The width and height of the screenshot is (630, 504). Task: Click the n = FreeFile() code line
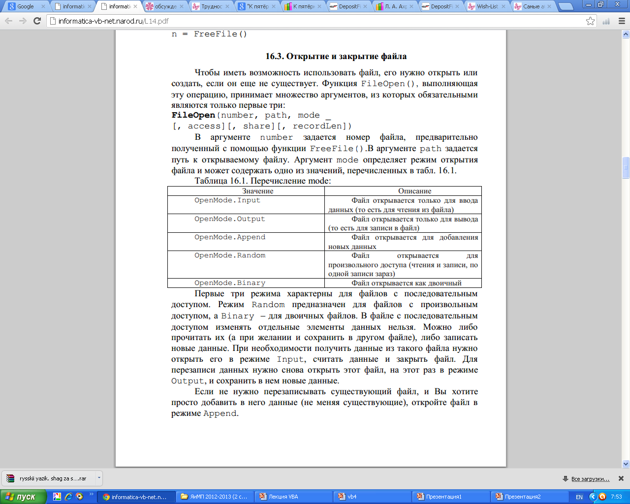coord(209,34)
